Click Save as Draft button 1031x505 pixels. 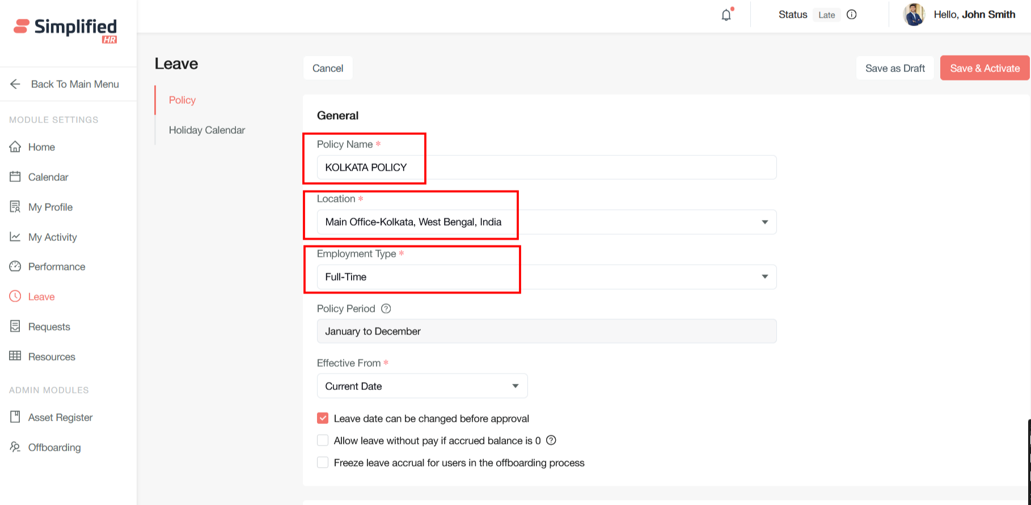tap(894, 68)
